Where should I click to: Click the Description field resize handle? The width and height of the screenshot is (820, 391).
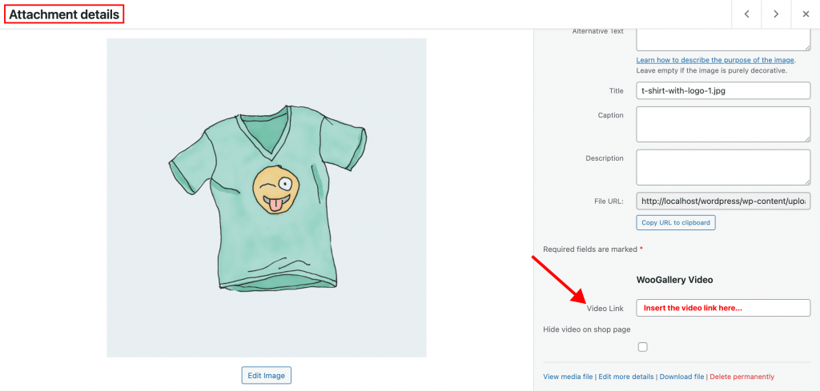pyautogui.click(x=807, y=182)
